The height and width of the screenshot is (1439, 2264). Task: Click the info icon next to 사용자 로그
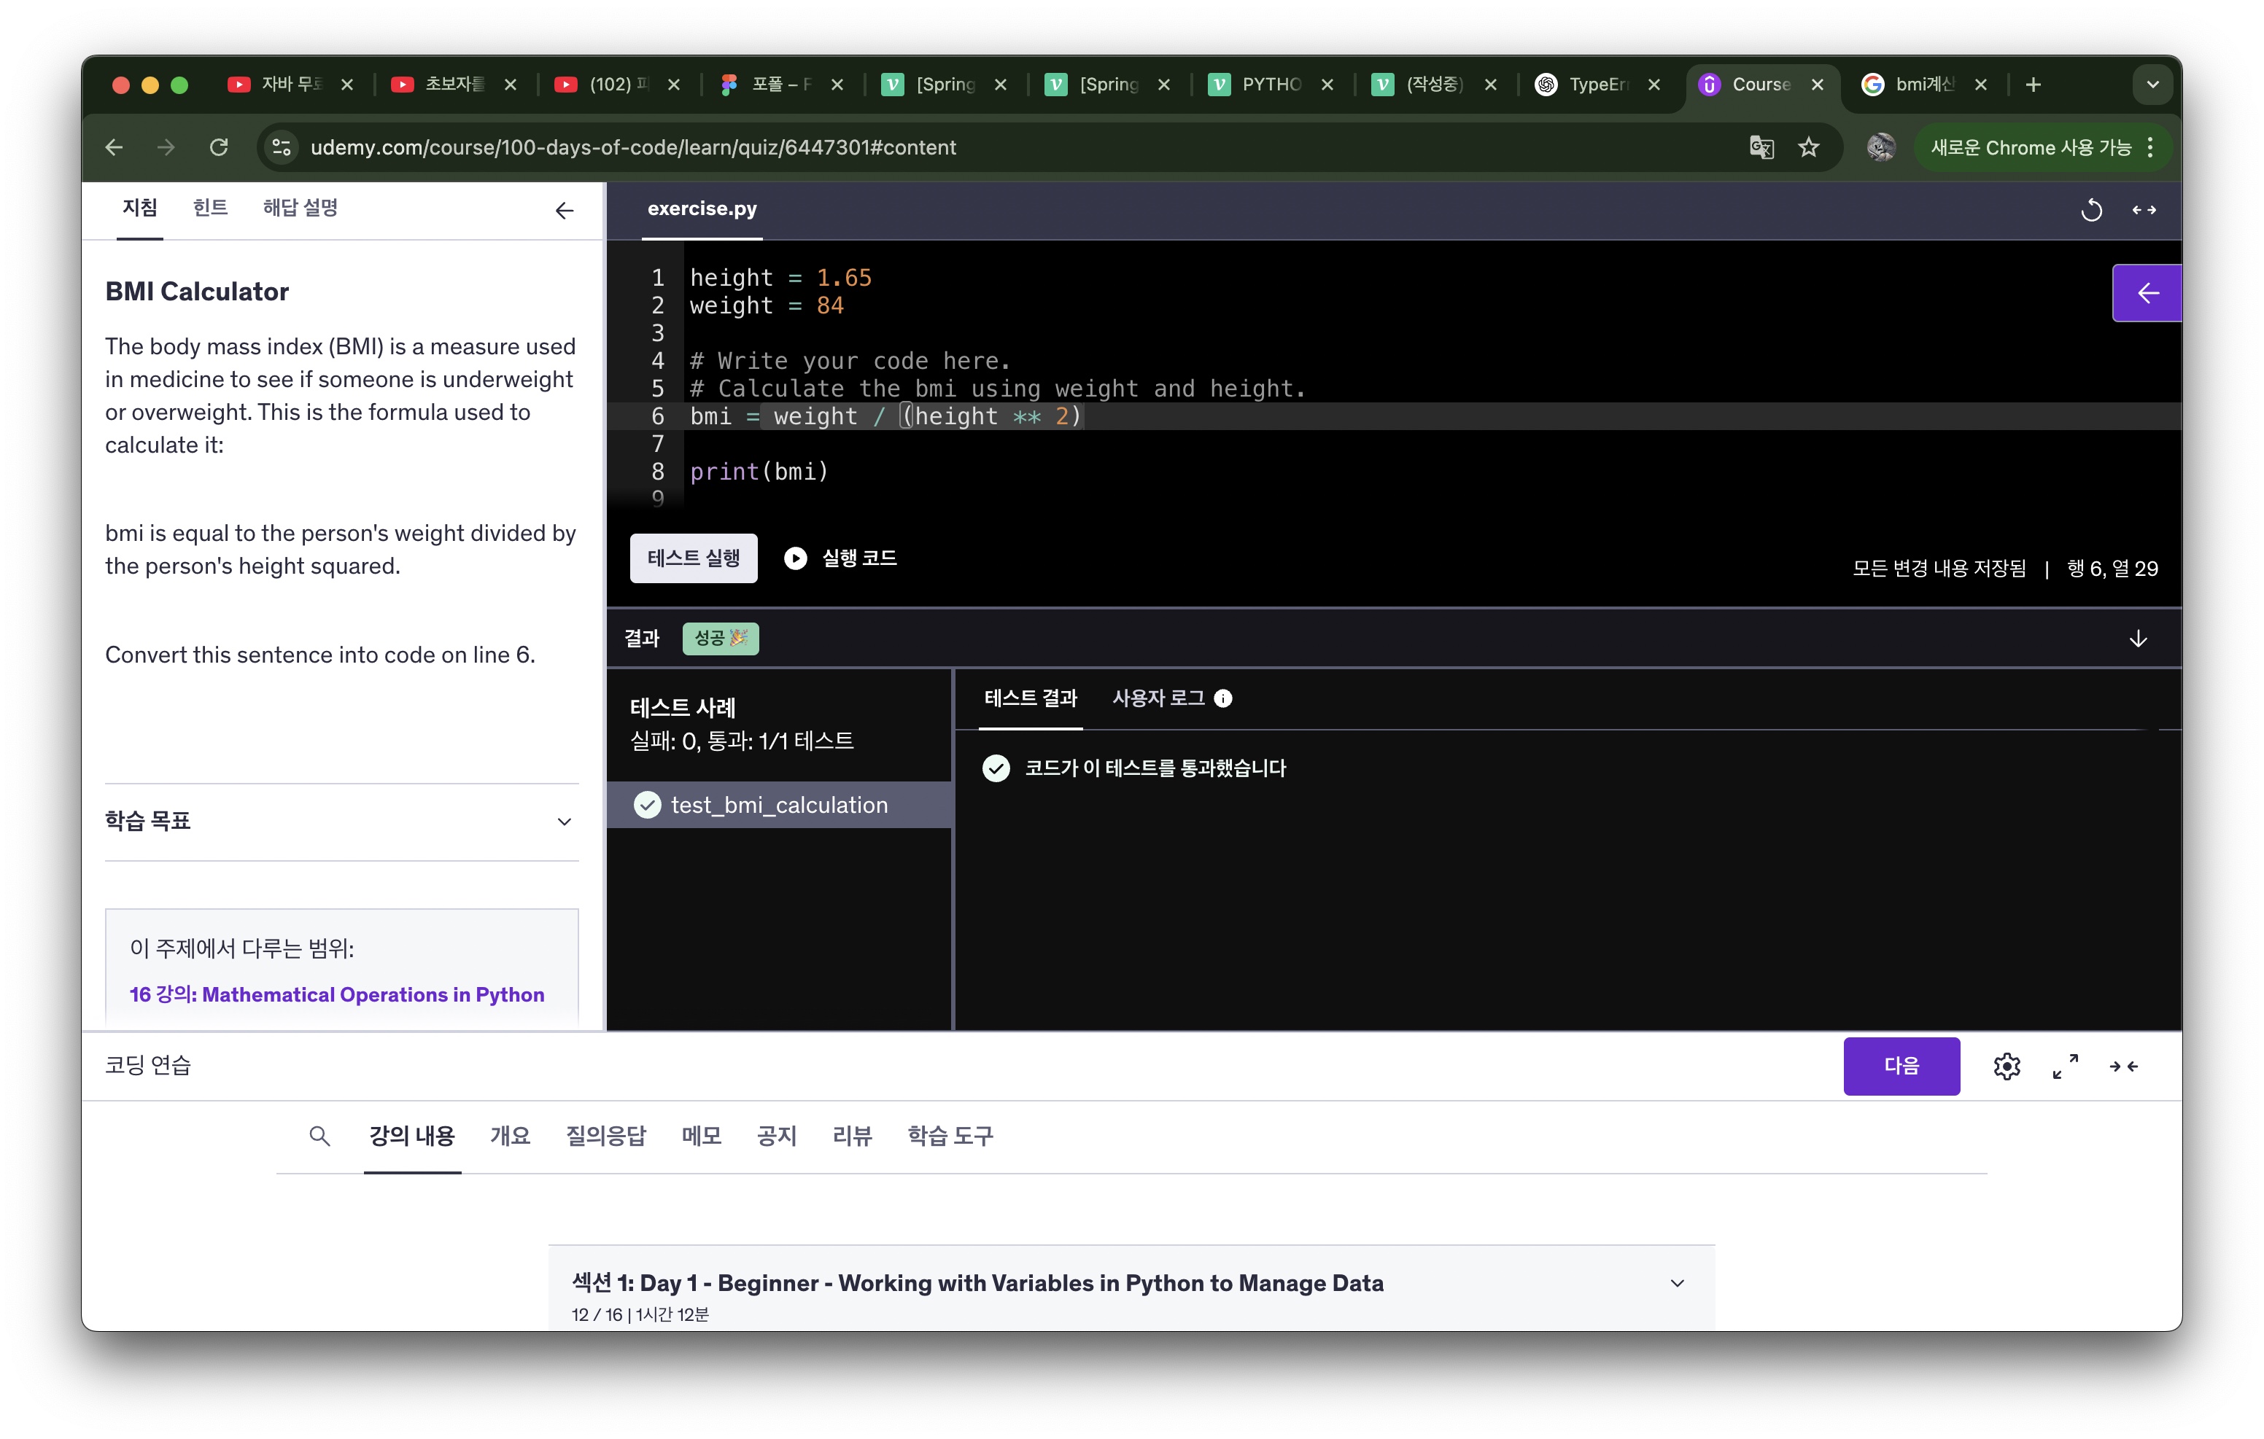point(1222,698)
